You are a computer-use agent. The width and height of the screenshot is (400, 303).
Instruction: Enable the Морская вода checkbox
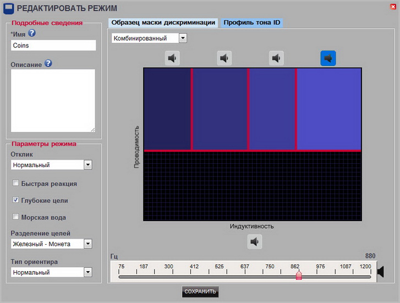click(16, 217)
